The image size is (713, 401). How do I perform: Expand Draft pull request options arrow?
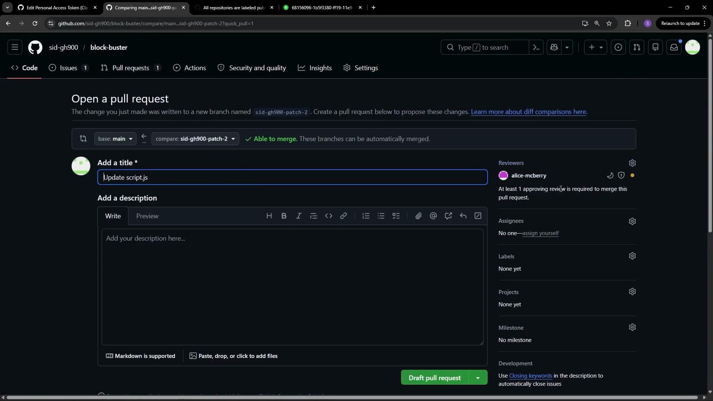[478, 378]
